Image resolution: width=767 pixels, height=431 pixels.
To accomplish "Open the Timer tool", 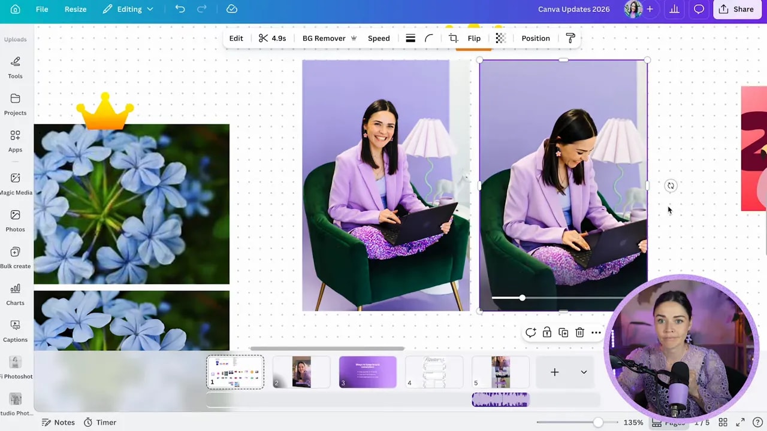I will (99, 422).
